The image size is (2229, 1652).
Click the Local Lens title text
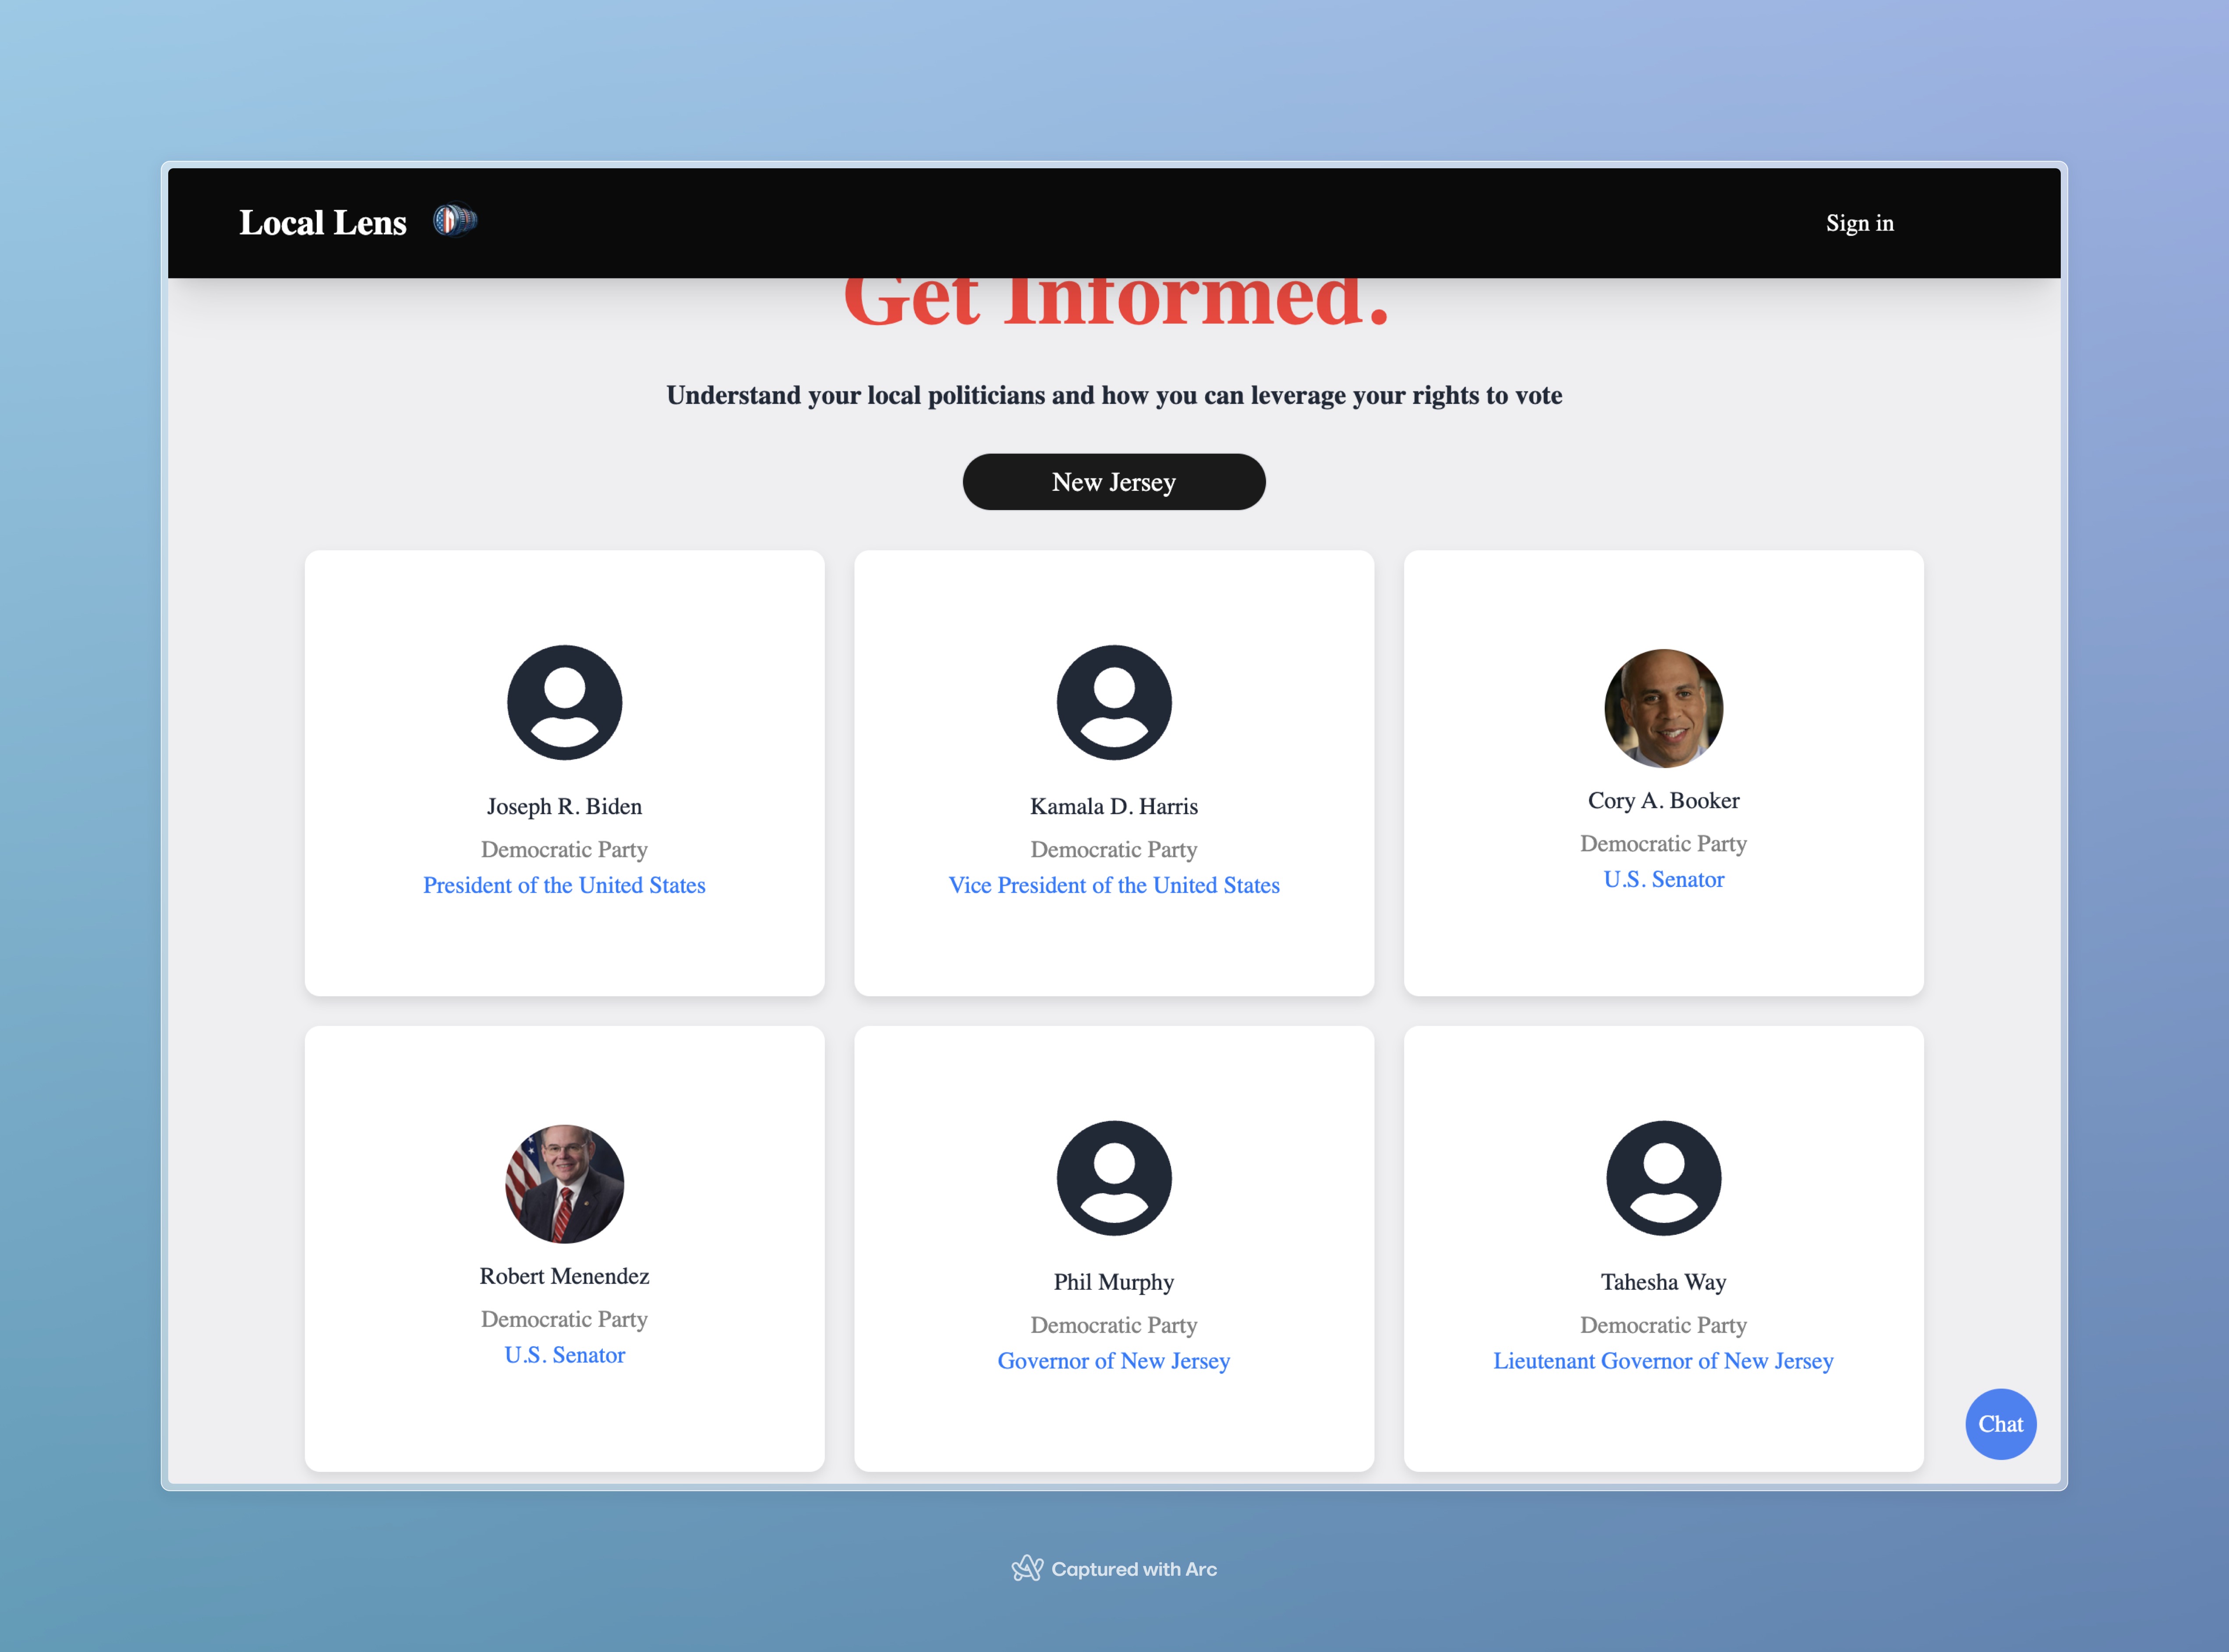pos(323,222)
